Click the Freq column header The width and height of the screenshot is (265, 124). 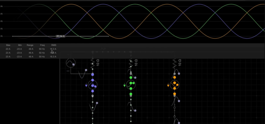point(42,45)
